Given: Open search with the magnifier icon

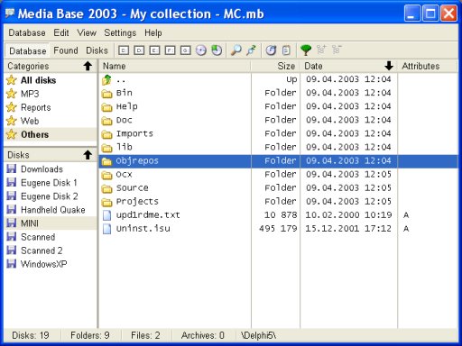Looking at the screenshot, I should (236, 50).
